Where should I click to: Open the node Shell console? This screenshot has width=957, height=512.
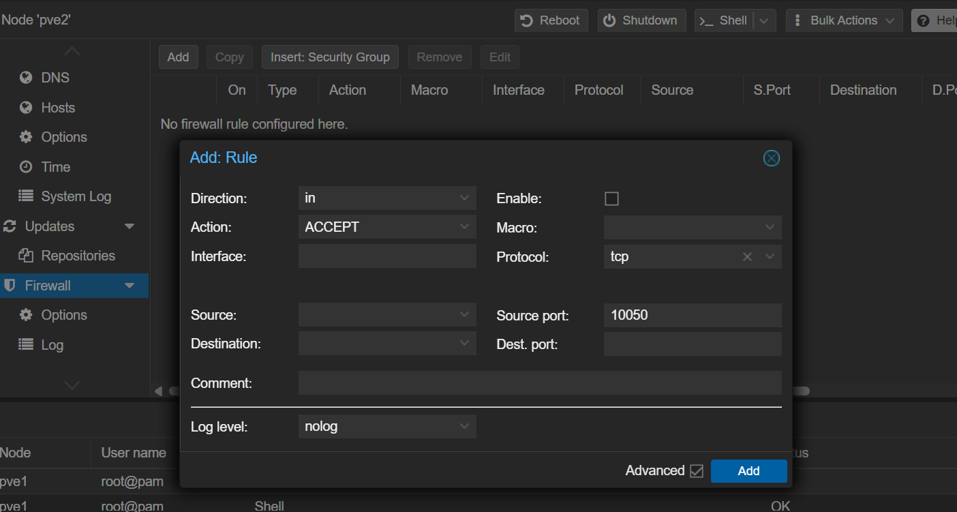tap(725, 20)
